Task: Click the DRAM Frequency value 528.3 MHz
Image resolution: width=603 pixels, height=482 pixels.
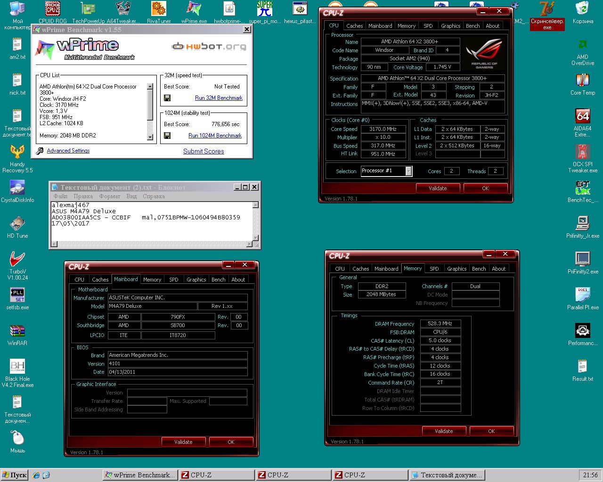Action: 440,324
